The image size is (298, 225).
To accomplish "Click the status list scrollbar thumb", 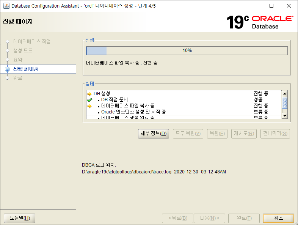I will [284, 103].
